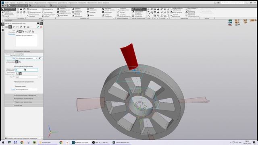Viewport: 258px width, 145px height.
Task: Enable second orientation mode toggle
Action: (20, 62)
